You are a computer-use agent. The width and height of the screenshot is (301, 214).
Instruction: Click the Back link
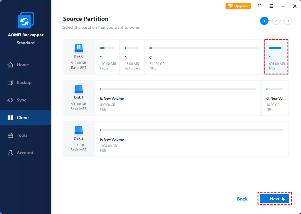tap(242, 199)
